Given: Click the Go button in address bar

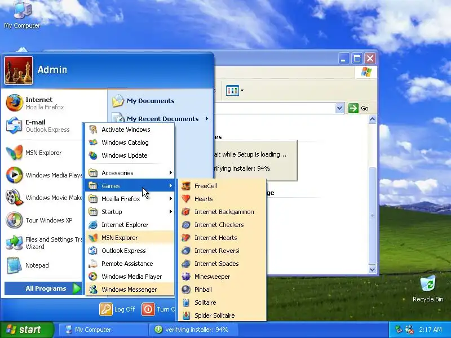Looking at the screenshot, I should 359,108.
